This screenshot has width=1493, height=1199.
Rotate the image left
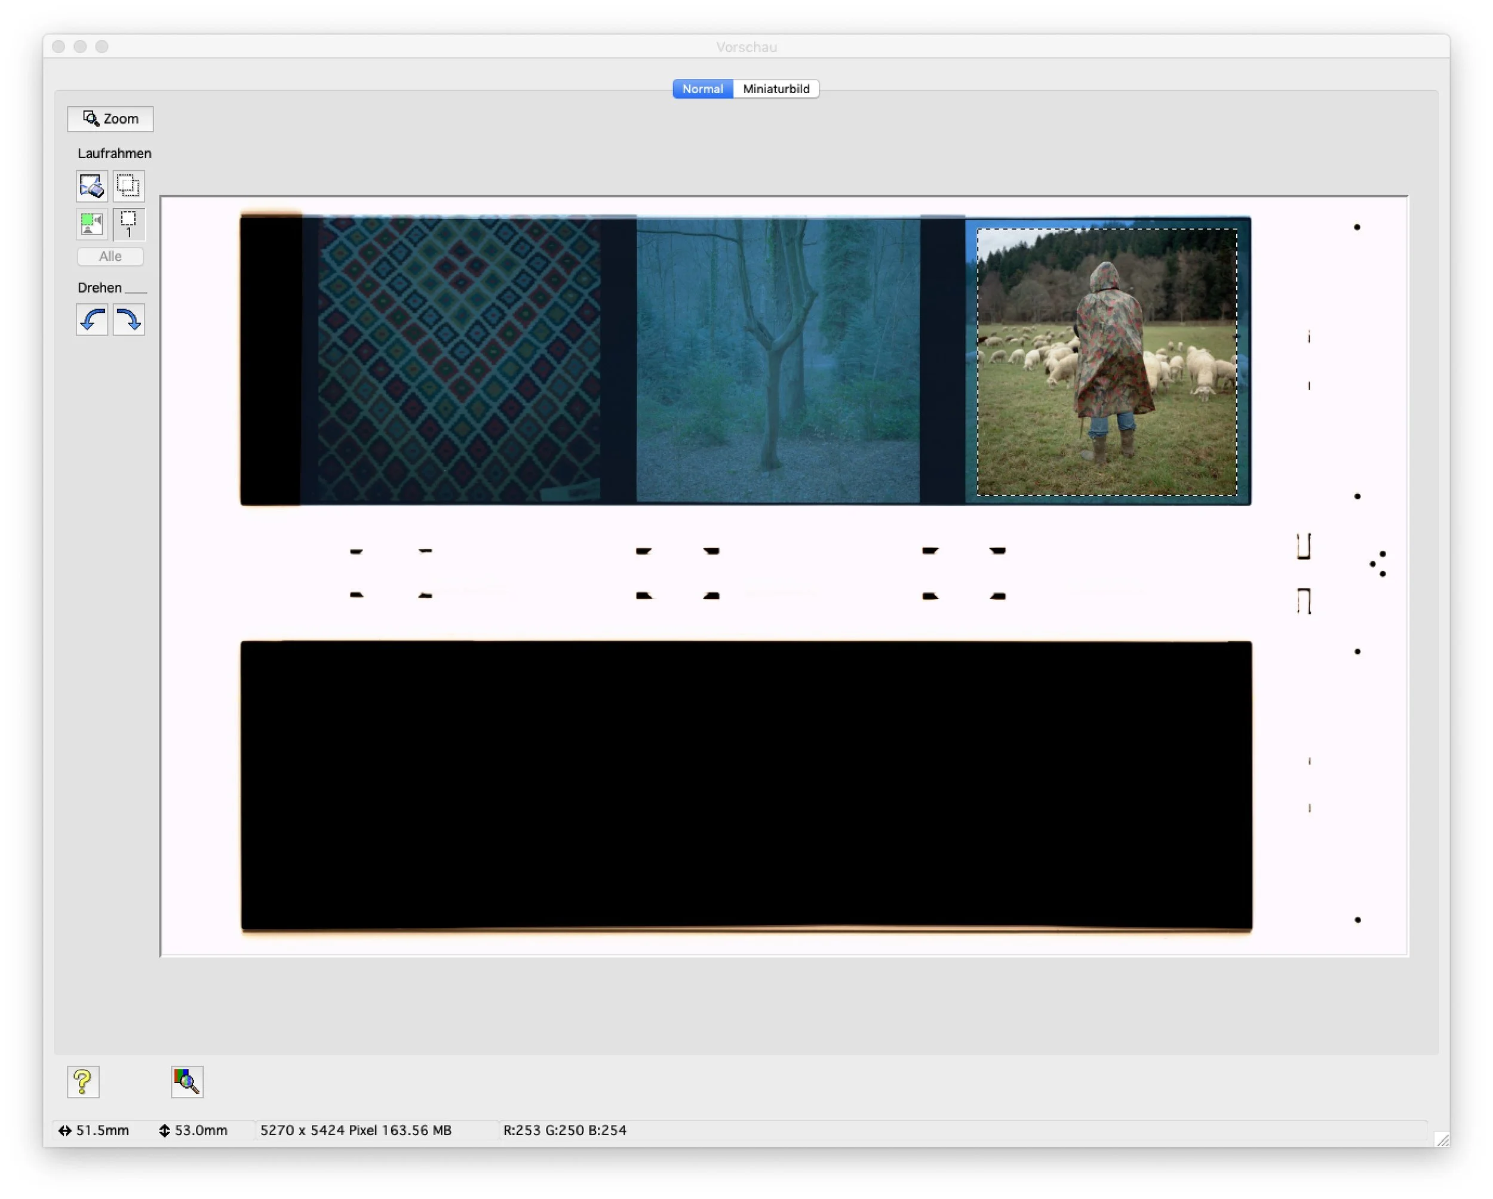coord(92,320)
